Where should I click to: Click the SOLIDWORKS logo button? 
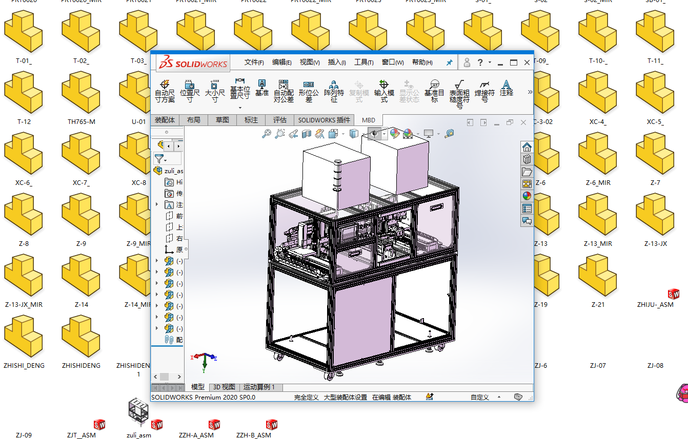pos(193,63)
